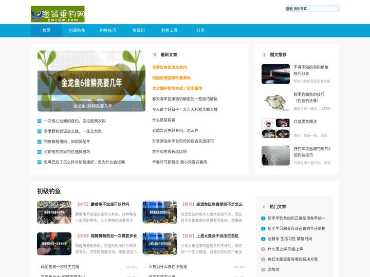Open 冬季野钓就该这么做，一定上大鱼 link
This screenshot has width=370, height=277.
(72, 131)
